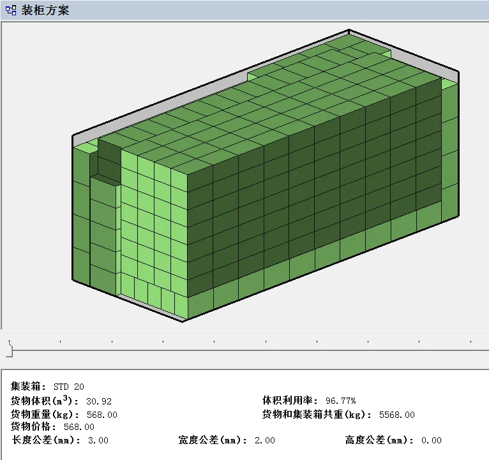Click the 货物重量 value 568.00

[x=102, y=415]
